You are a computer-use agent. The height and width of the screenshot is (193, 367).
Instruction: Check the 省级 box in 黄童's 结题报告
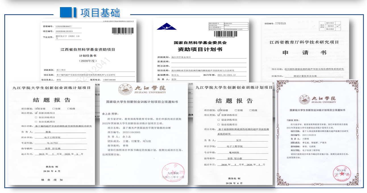click(x=53, y=109)
